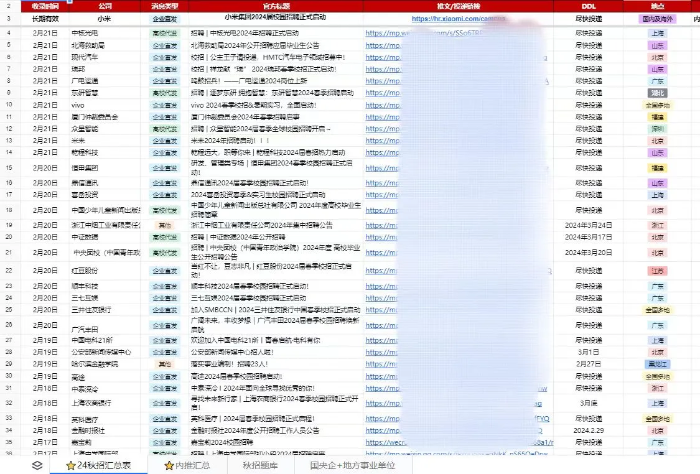Select the 北海救助局 company cell
The width and height of the screenshot is (700, 474).
tap(105, 45)
